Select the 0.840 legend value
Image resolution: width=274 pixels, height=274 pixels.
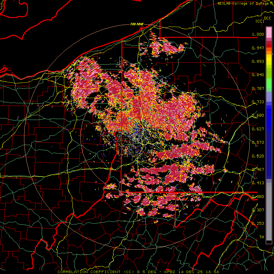[258, 75]
